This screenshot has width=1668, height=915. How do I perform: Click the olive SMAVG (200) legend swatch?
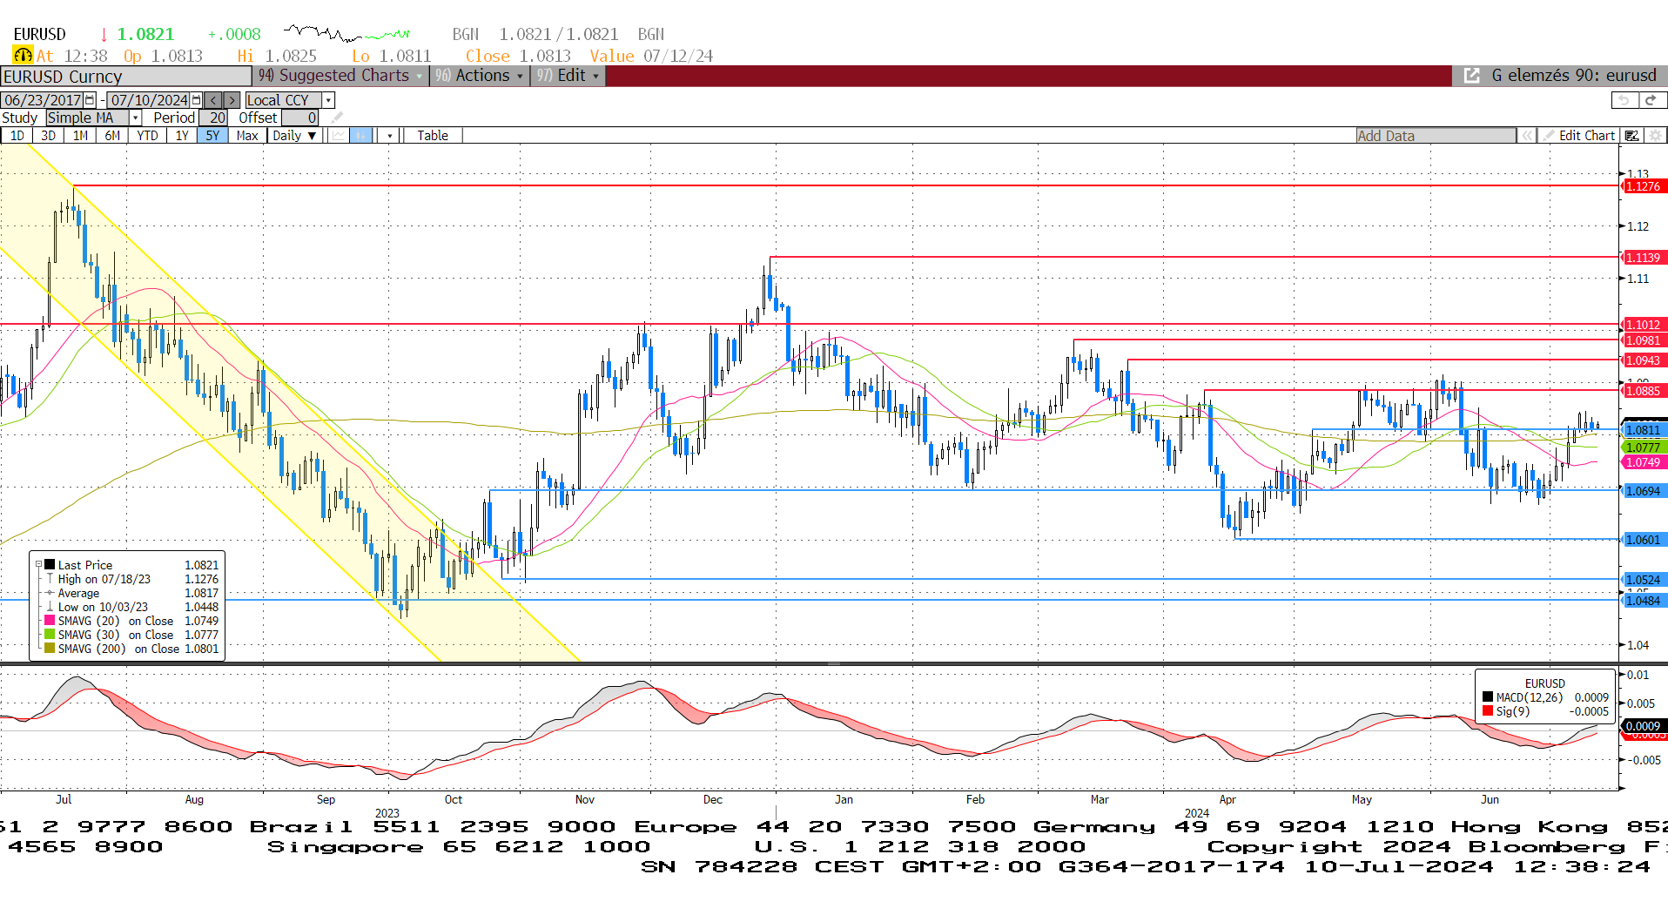(x=50, y=648)
